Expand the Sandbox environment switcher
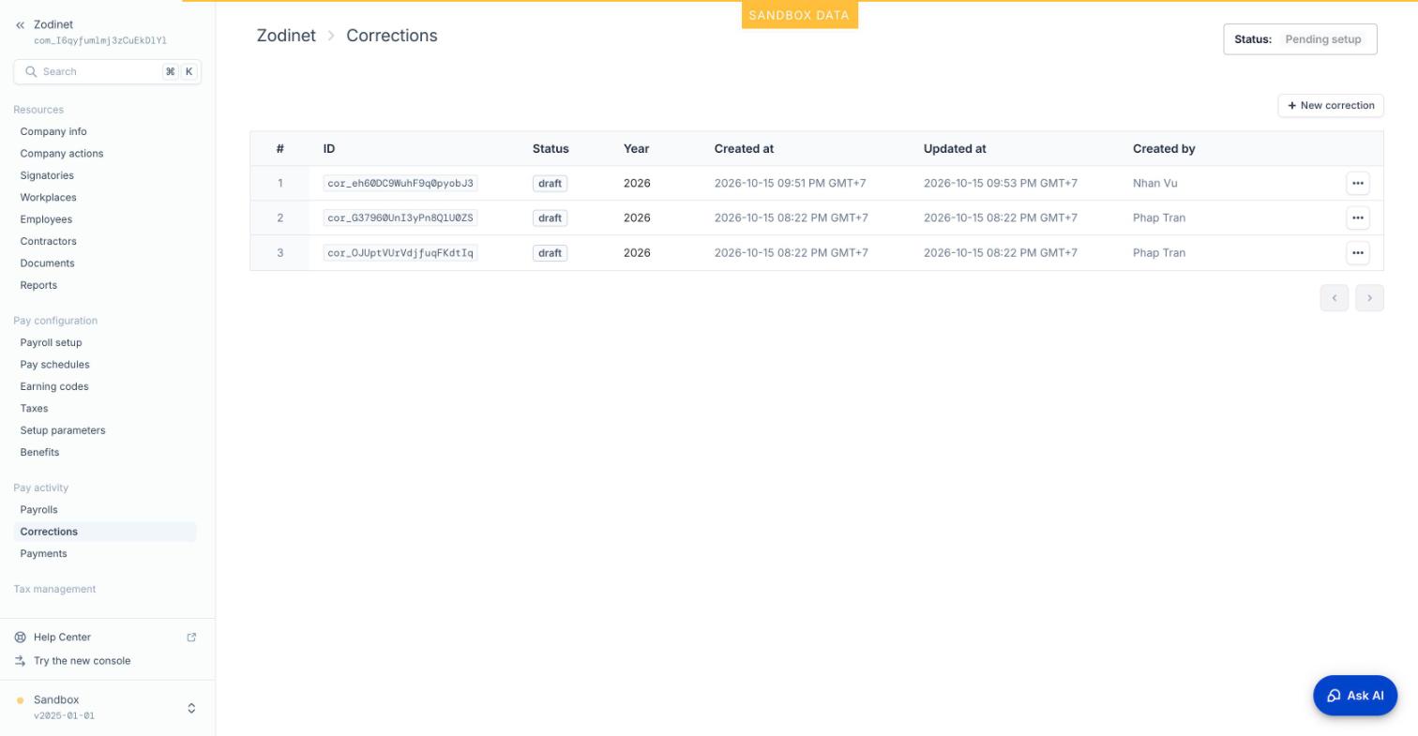Screen dimensions: 1418x736 191,708
